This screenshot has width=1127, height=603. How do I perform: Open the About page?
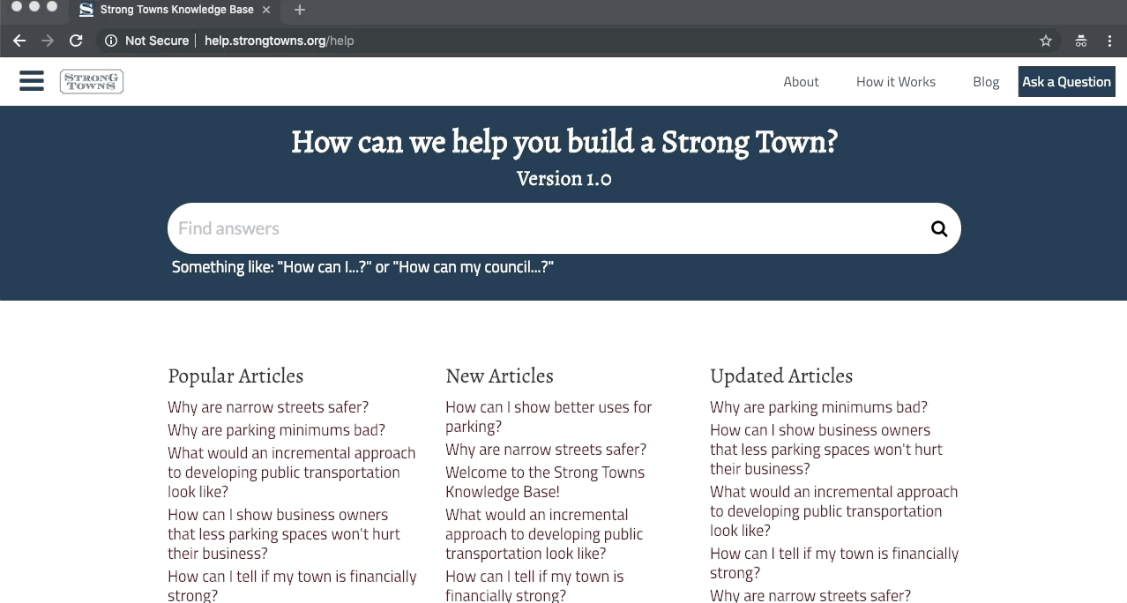coord(801,81)
